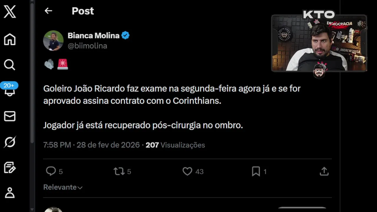
Task: Click Bianca Molina's profile avatar
Action: (x=53, y=41)
